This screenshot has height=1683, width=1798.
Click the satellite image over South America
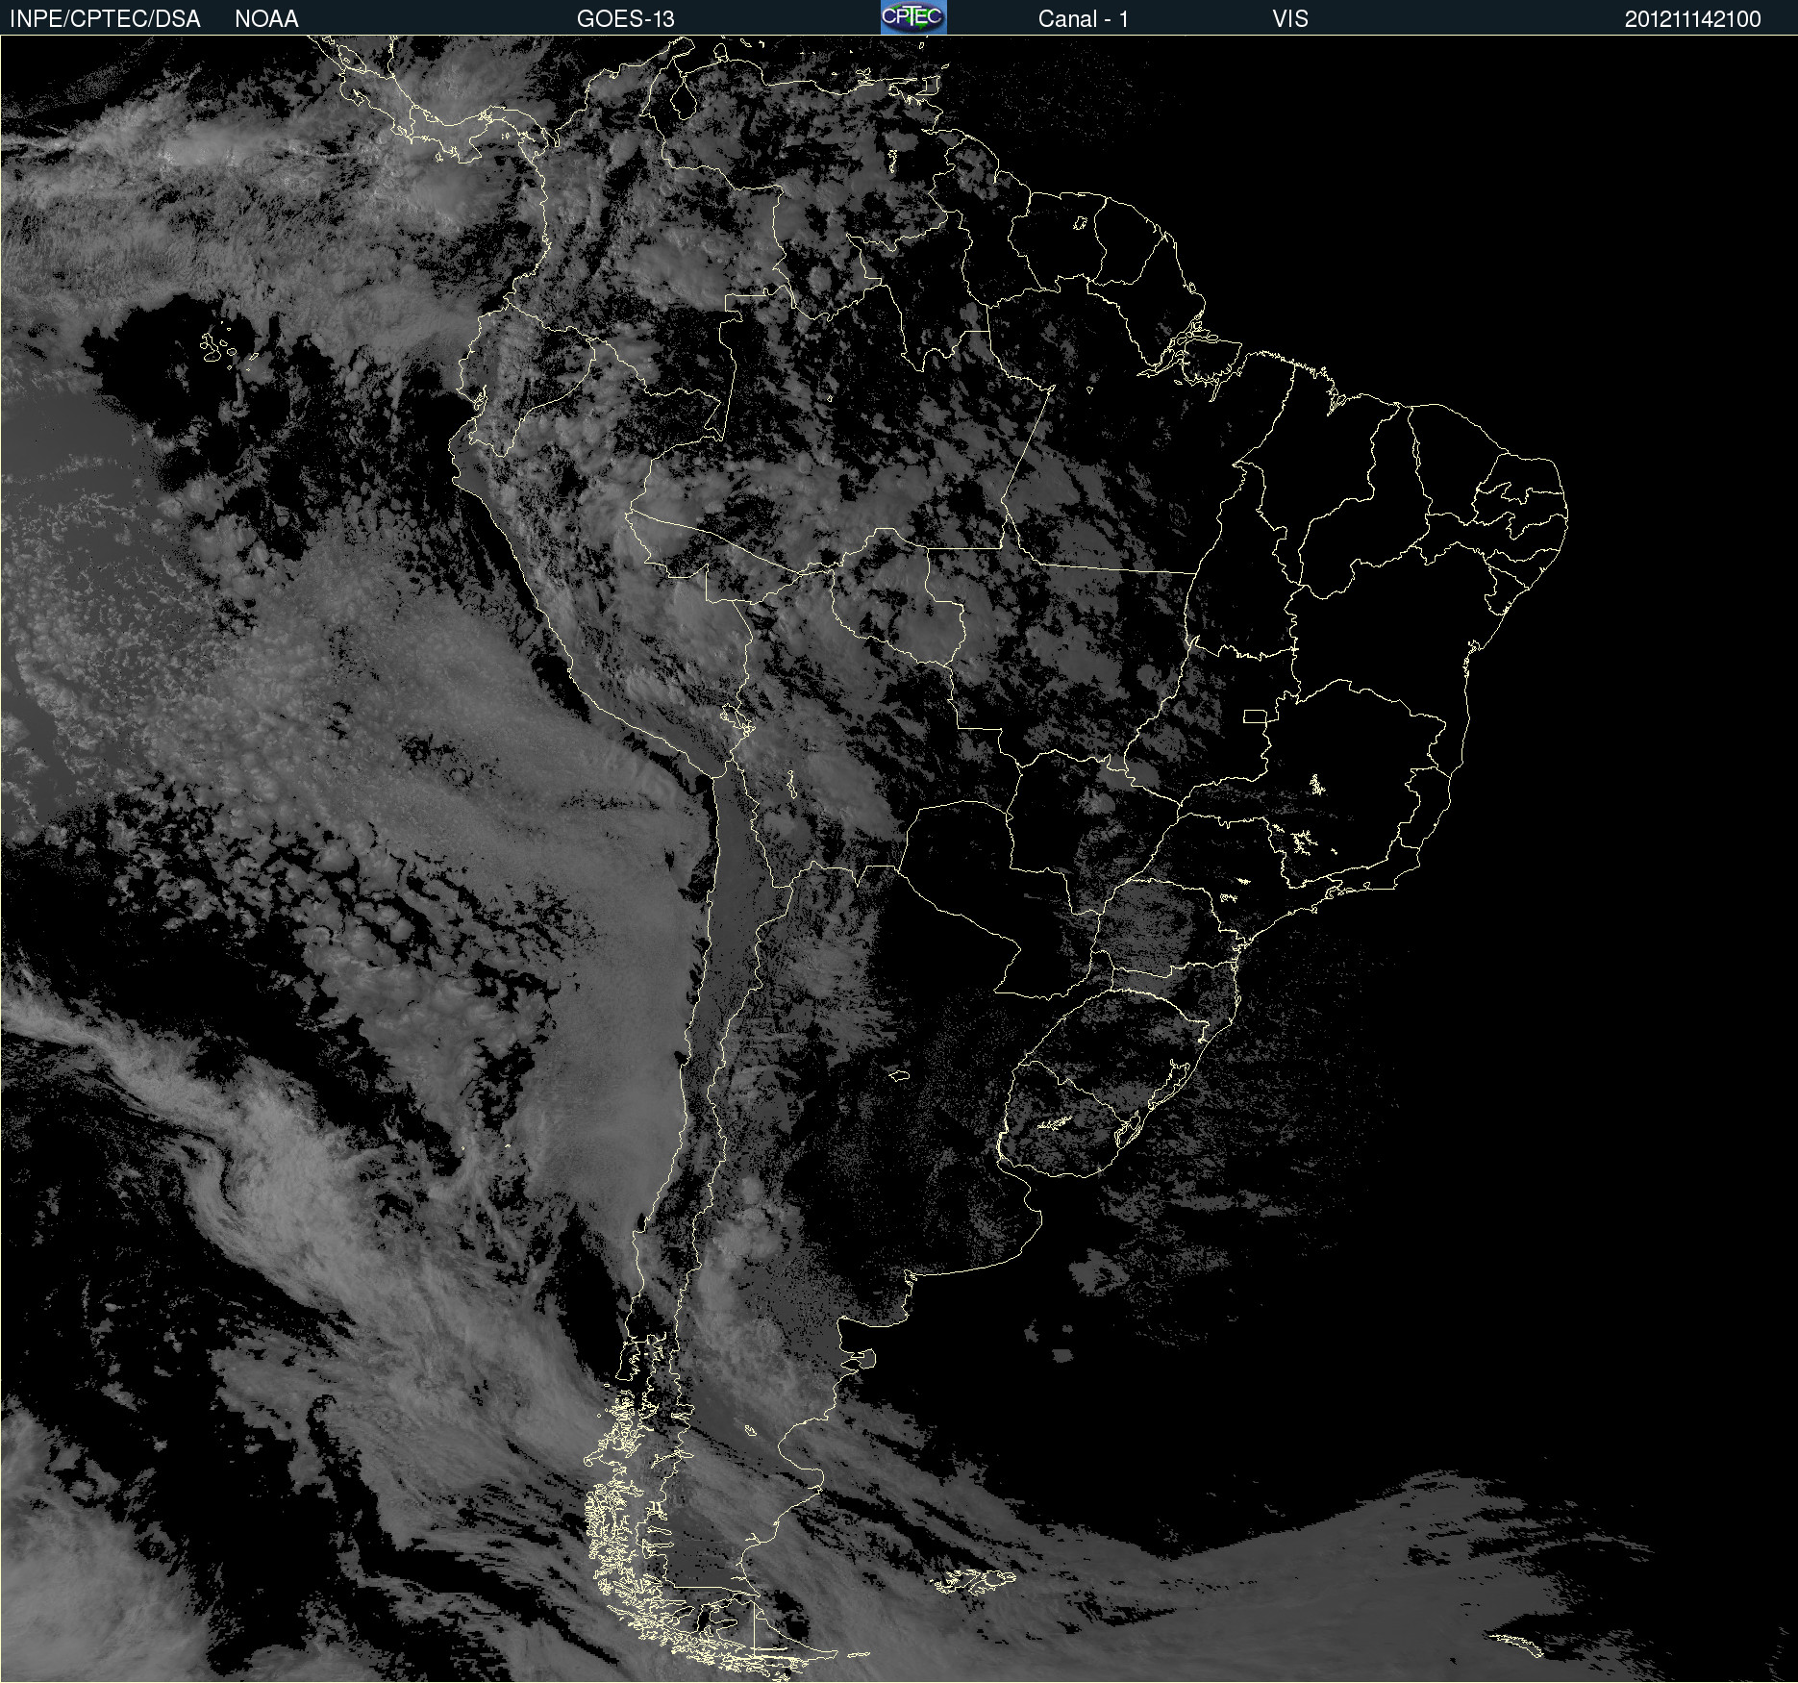[899, 859]
